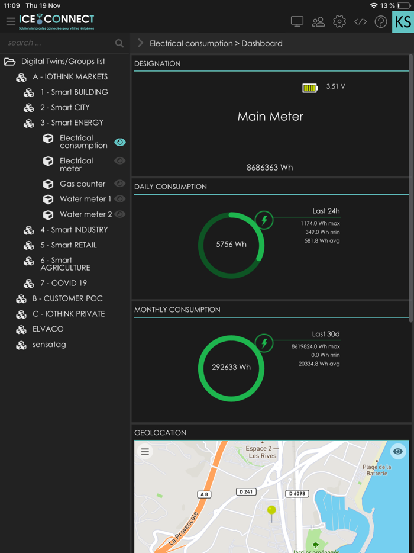Select the 7 - COVID 19 group label

63,283
